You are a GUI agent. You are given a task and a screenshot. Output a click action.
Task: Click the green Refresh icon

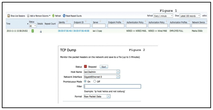tap(53, 16)
